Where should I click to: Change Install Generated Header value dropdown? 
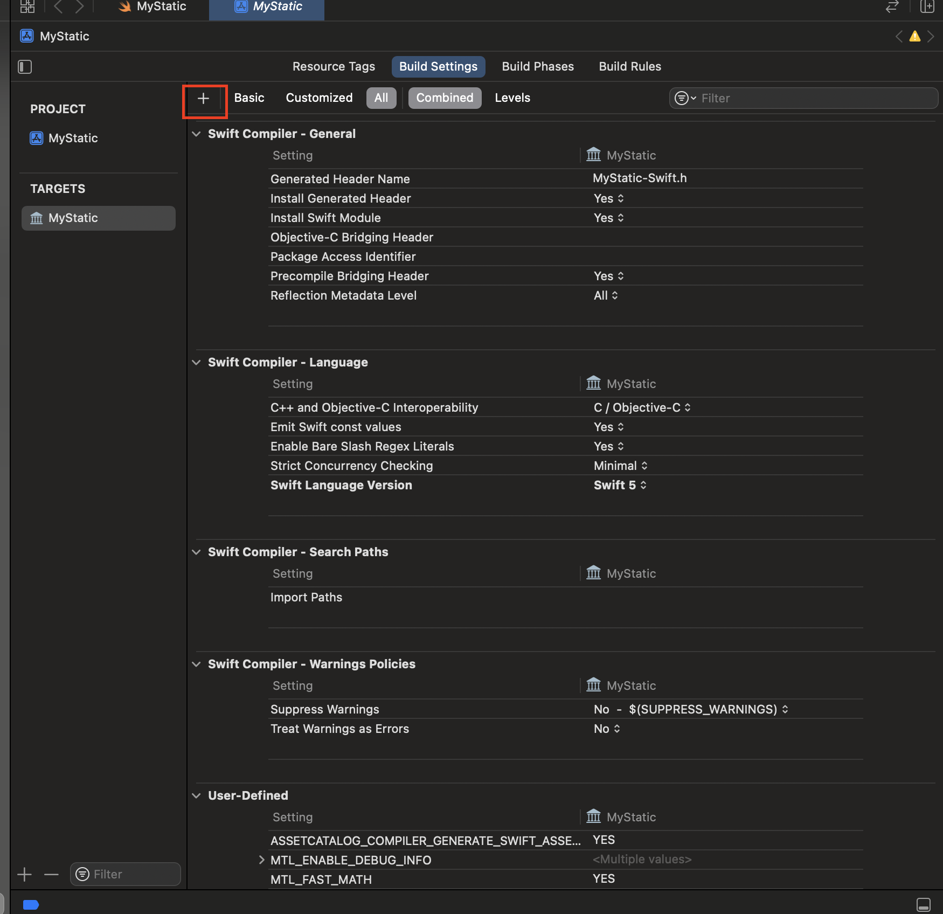(609, 198)
